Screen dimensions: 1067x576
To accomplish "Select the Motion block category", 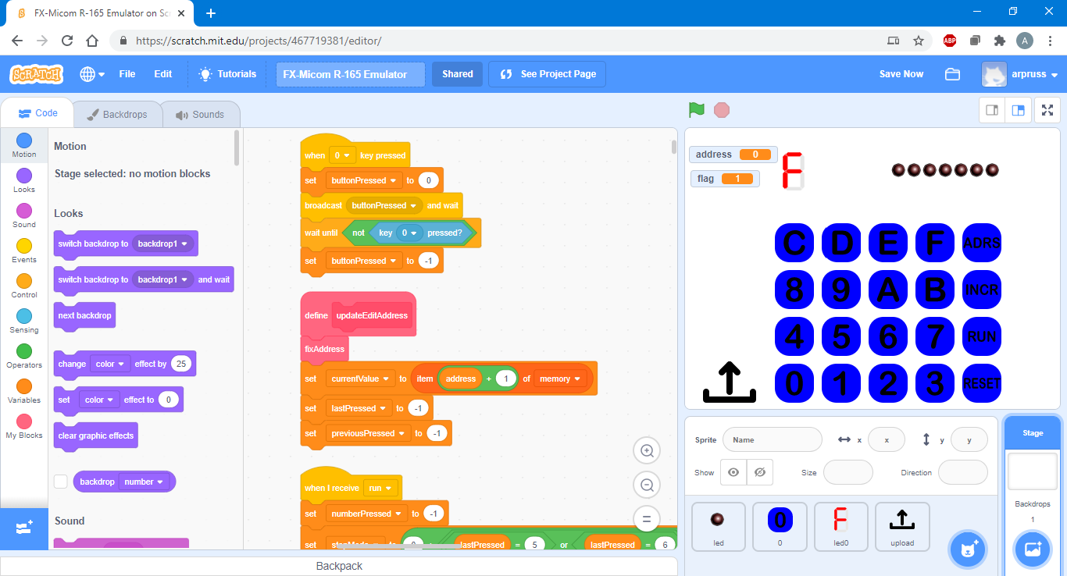I will tap(24, 145).
